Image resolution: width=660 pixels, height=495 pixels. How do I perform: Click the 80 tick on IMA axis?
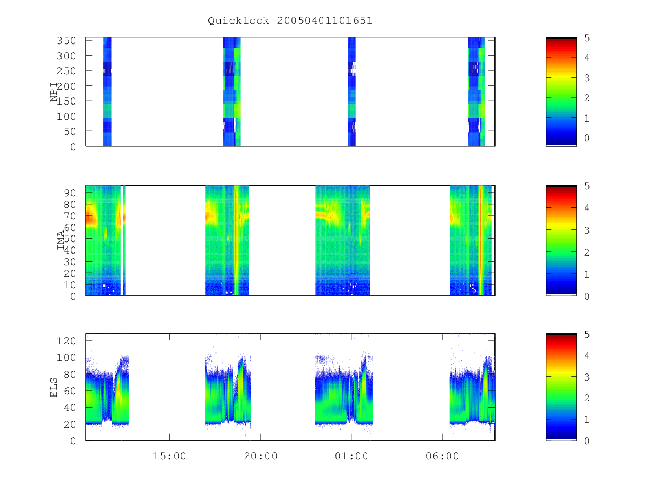tap(71, 204)
